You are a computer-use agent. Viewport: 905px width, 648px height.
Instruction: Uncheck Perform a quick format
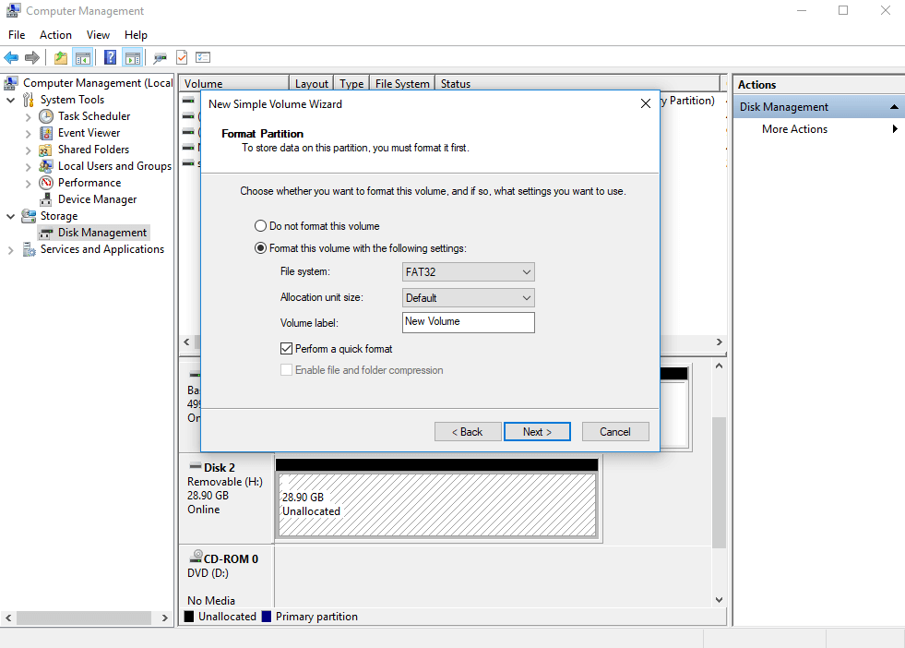tap(286, 349)
